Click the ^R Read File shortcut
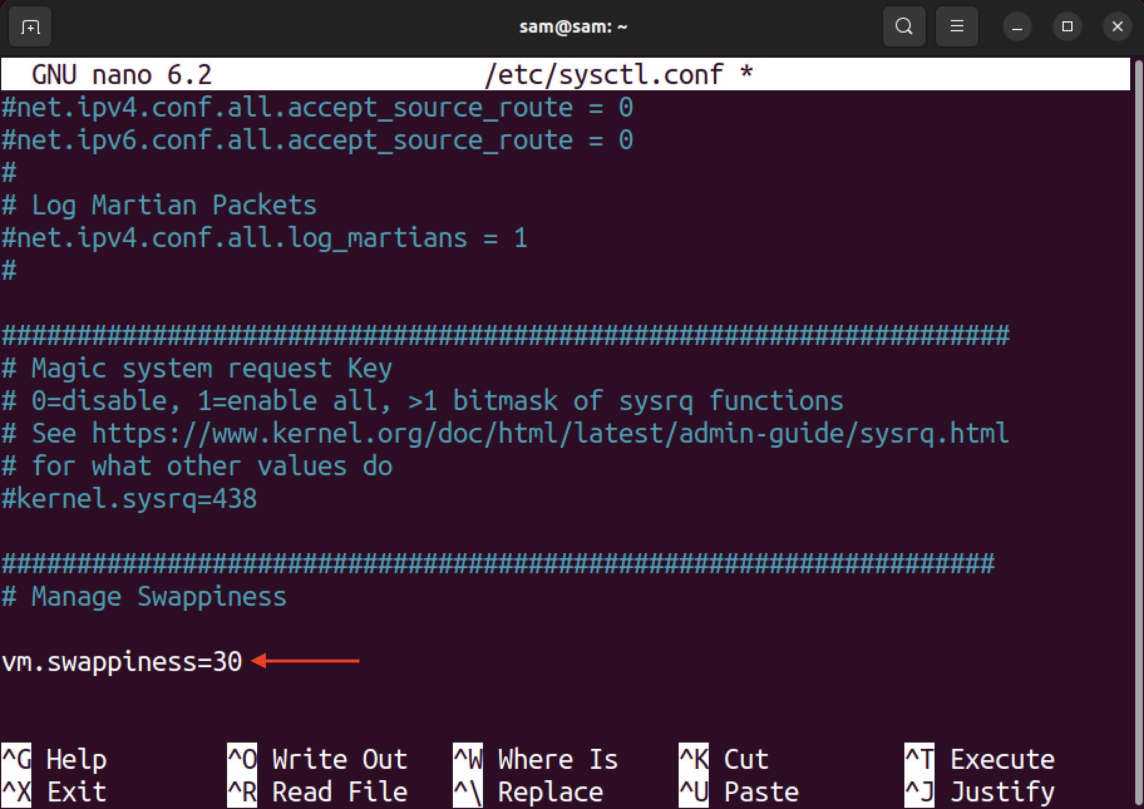 [317, 791]
